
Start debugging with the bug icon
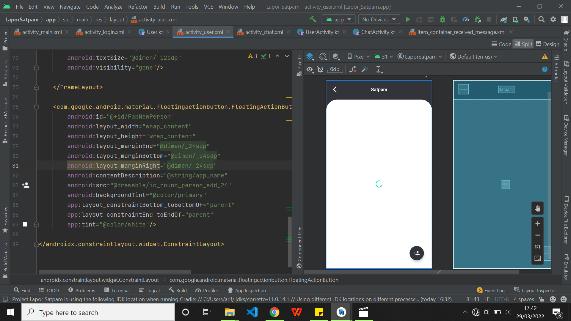(x=443, y=19)
